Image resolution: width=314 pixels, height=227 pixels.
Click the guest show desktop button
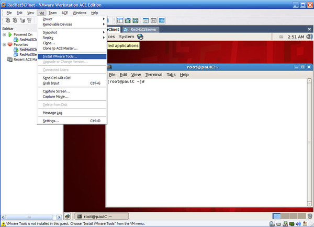(68, 216)
